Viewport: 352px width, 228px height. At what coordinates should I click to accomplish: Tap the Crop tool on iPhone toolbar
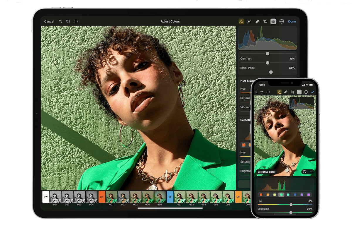pyautogui.click(x=292, y=92)
